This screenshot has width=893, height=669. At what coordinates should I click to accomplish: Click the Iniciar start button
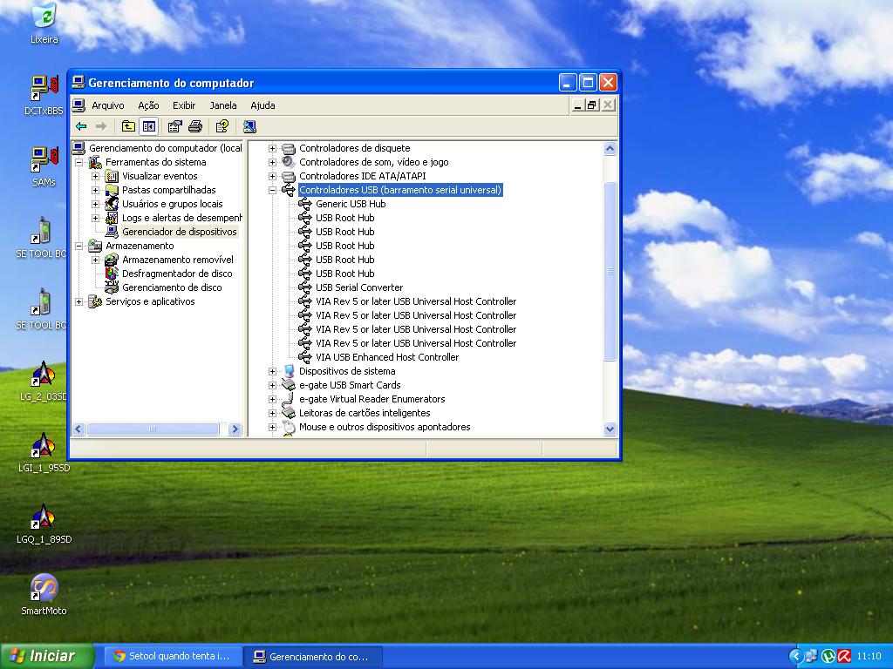pos(47,656)
